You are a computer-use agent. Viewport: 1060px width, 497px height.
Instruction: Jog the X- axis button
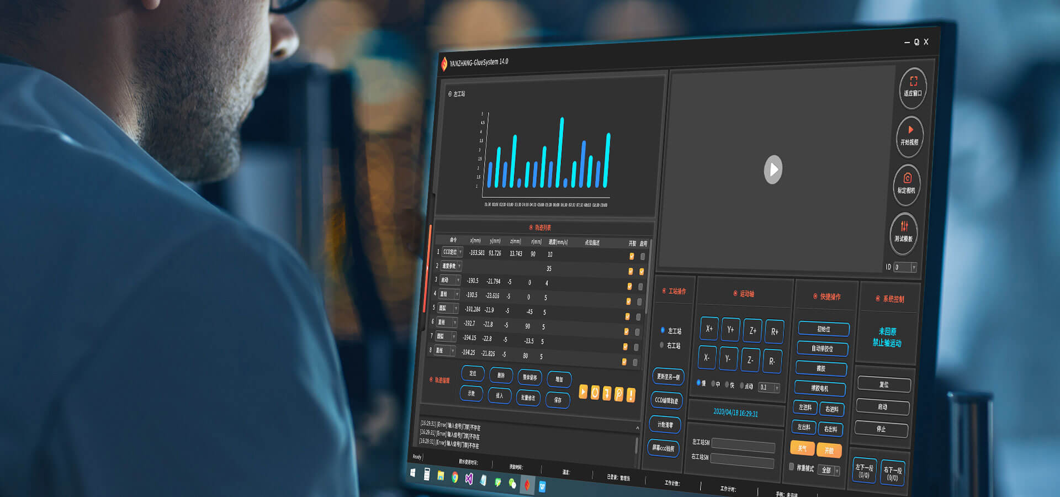pos(707,357)
